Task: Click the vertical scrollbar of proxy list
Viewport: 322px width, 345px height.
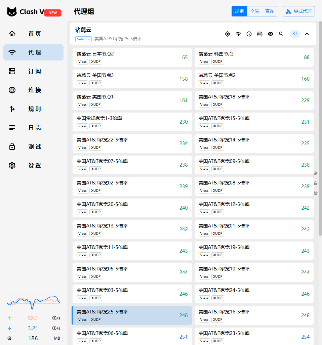Action: click(320, 129)
